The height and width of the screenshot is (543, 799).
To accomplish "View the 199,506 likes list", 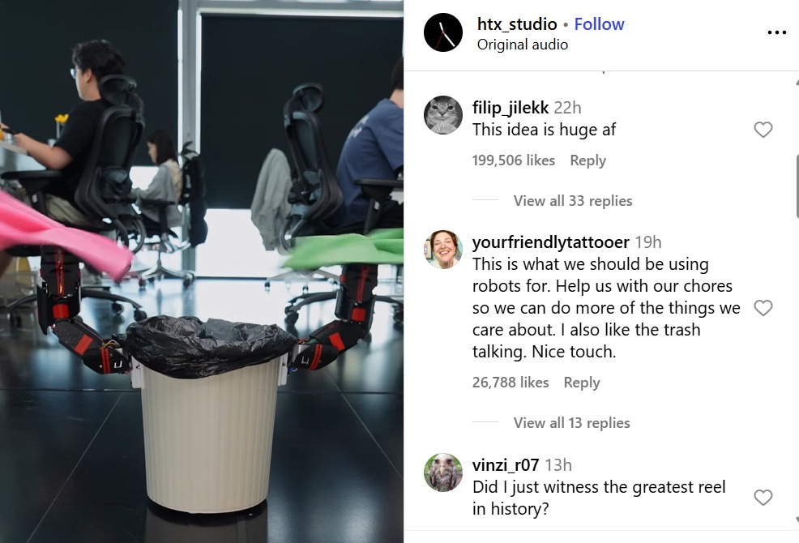I will pos(513,160).
